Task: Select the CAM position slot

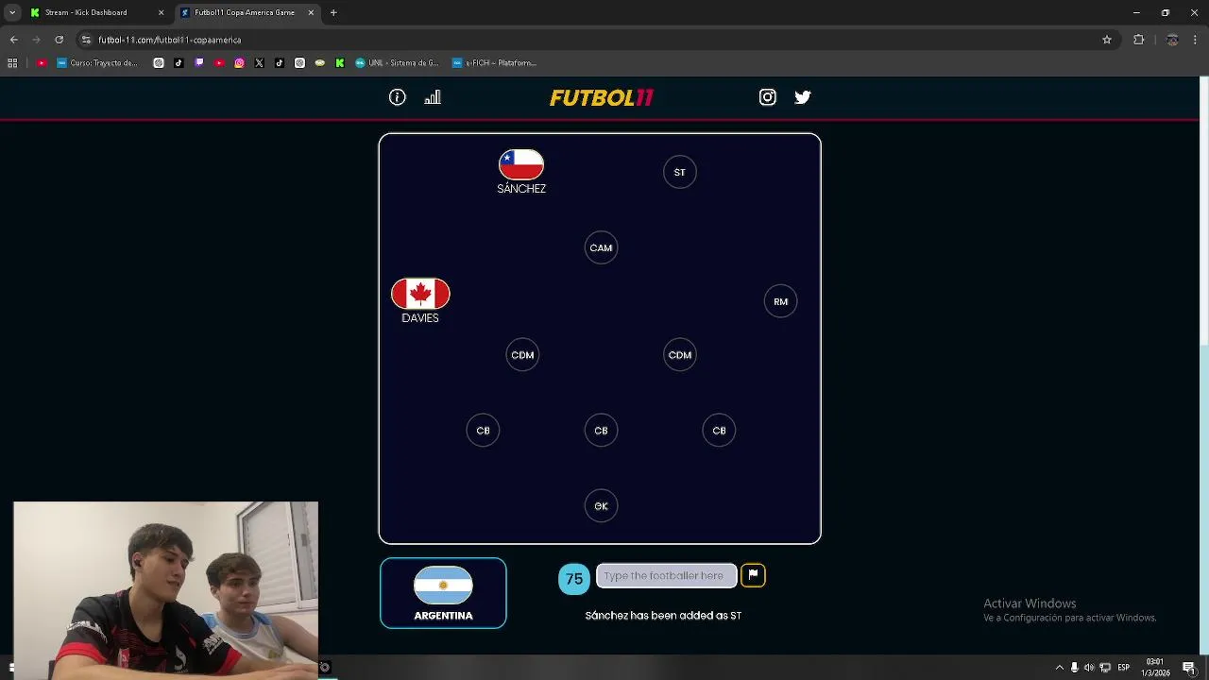Action: click(x=601, y=247)
